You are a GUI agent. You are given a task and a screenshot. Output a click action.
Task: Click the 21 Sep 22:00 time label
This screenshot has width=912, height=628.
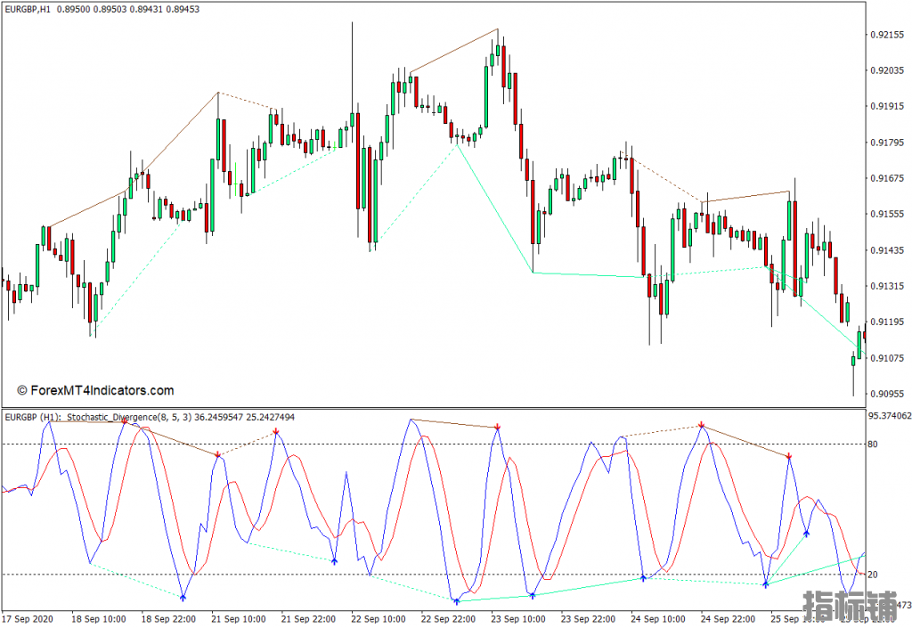click(x=308, y=619)
